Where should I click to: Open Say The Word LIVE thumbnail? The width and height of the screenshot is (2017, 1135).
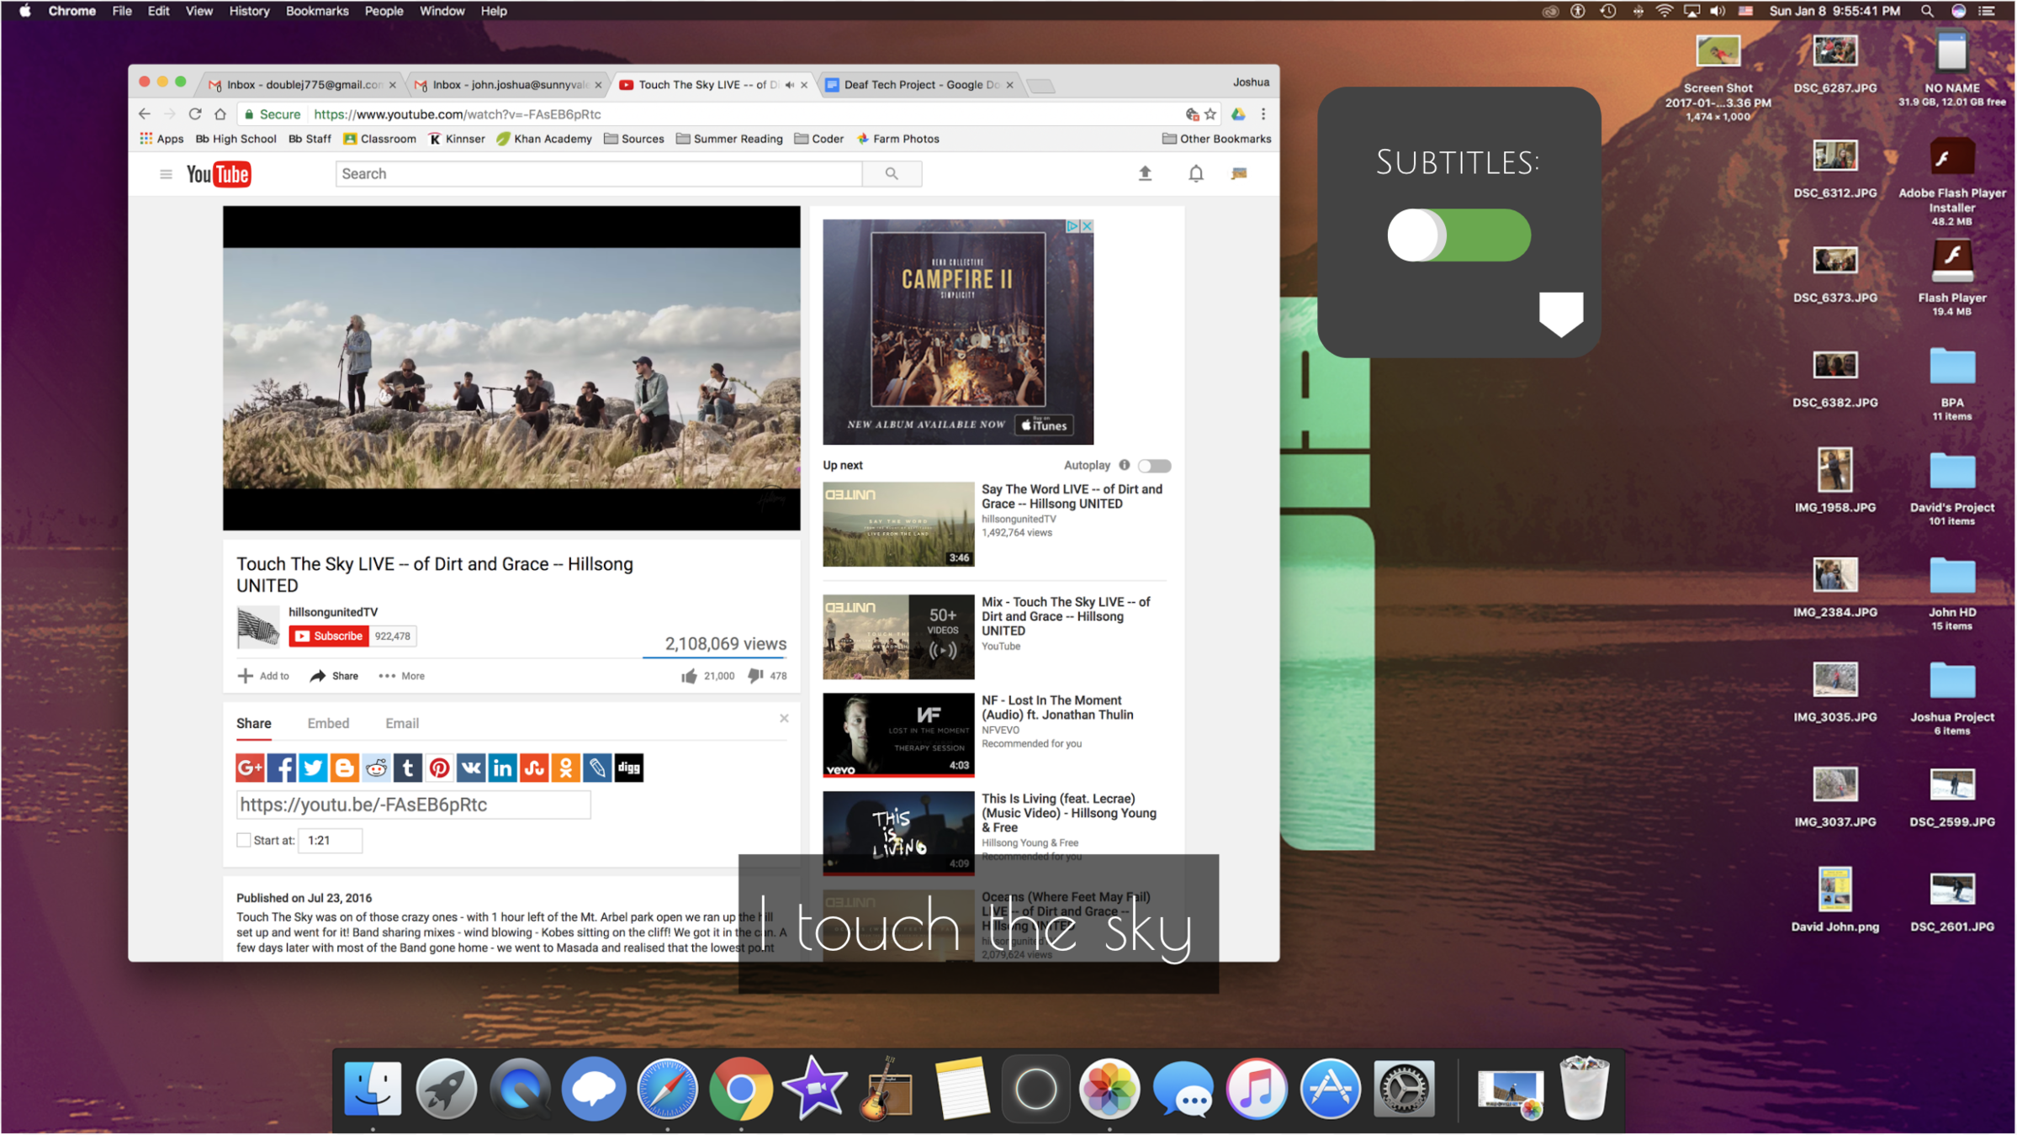[x=897, y=524]
